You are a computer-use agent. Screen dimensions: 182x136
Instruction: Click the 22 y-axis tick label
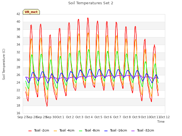(x=18, y=90)
